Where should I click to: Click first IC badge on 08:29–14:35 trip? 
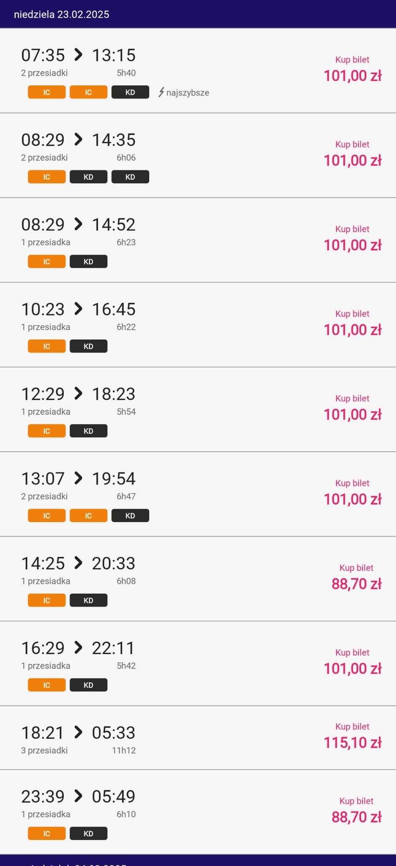[46, 177]
